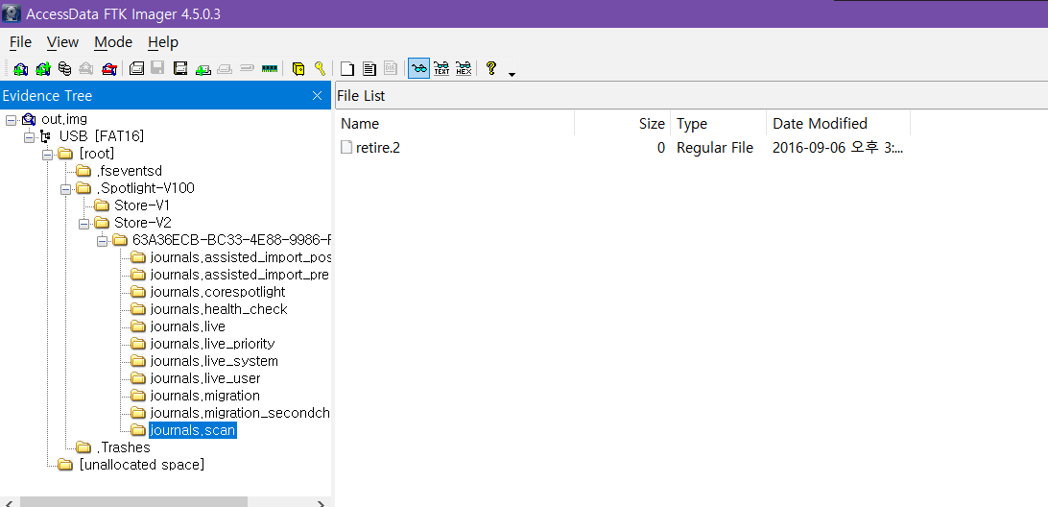Click the grayed Remove Evidence Item icon
This screenshot has height=507, width=1048.
(x=86, y=68)
